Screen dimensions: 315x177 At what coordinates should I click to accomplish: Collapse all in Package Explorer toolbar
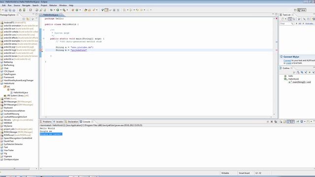point(24,19)
